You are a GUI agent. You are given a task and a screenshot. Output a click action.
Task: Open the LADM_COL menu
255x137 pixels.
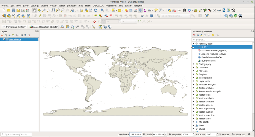click(98, 5)
